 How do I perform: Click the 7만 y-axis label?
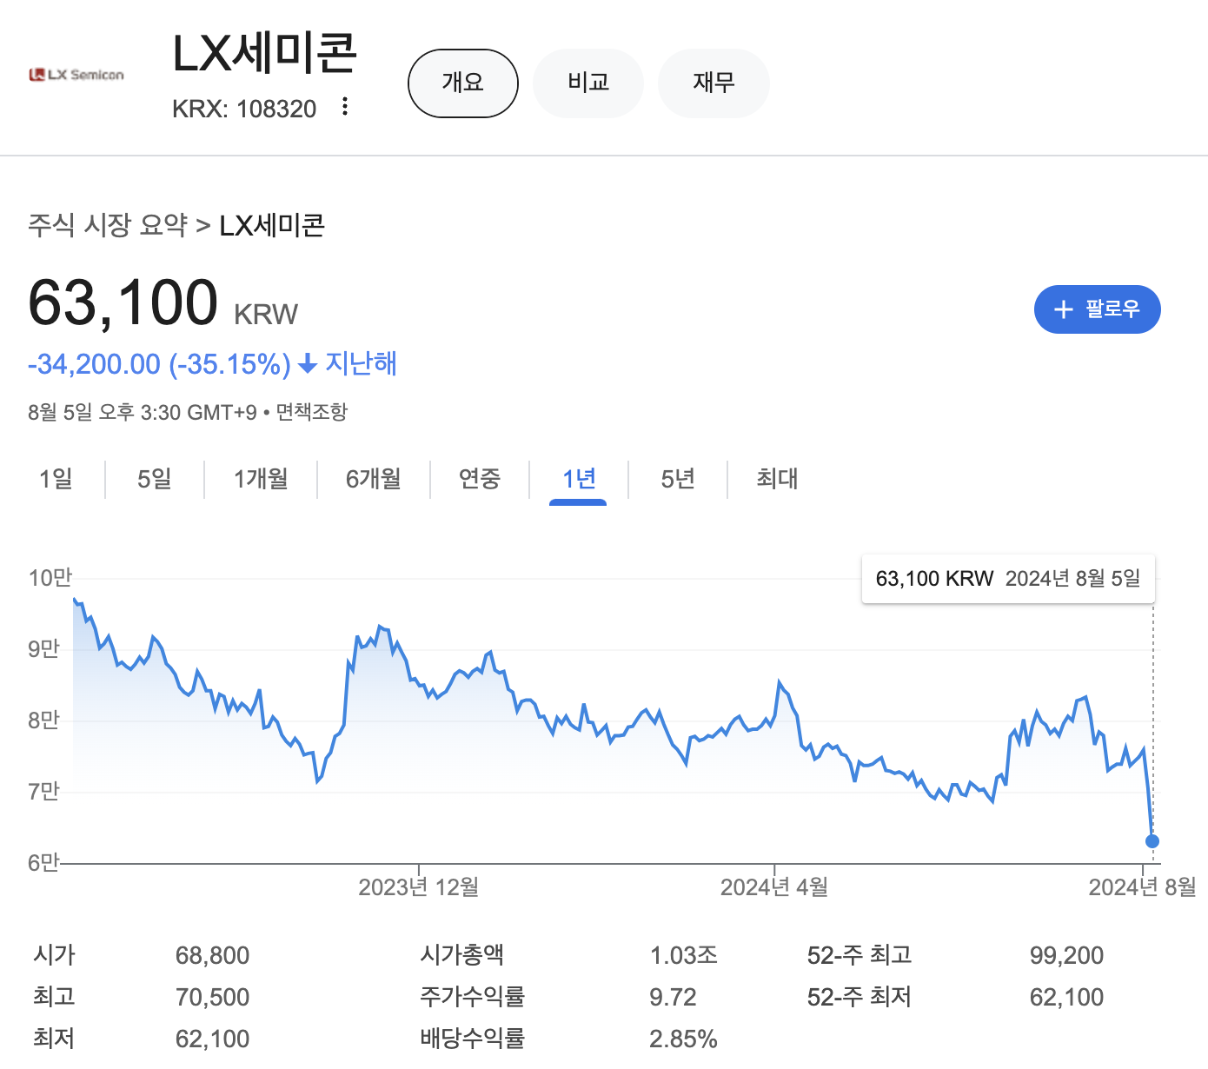(x=43, y=792)
